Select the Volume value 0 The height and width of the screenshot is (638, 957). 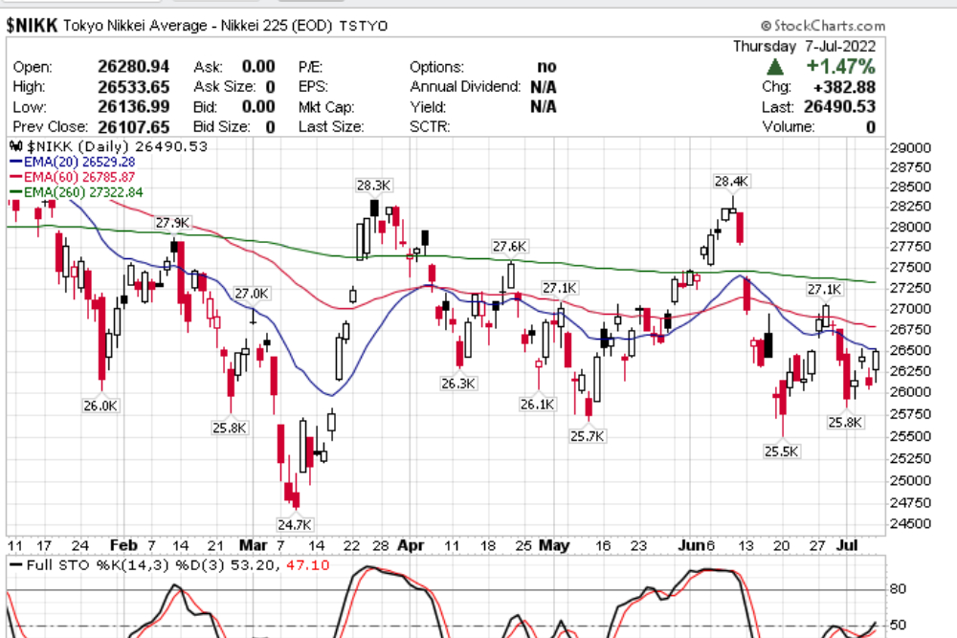871,127
